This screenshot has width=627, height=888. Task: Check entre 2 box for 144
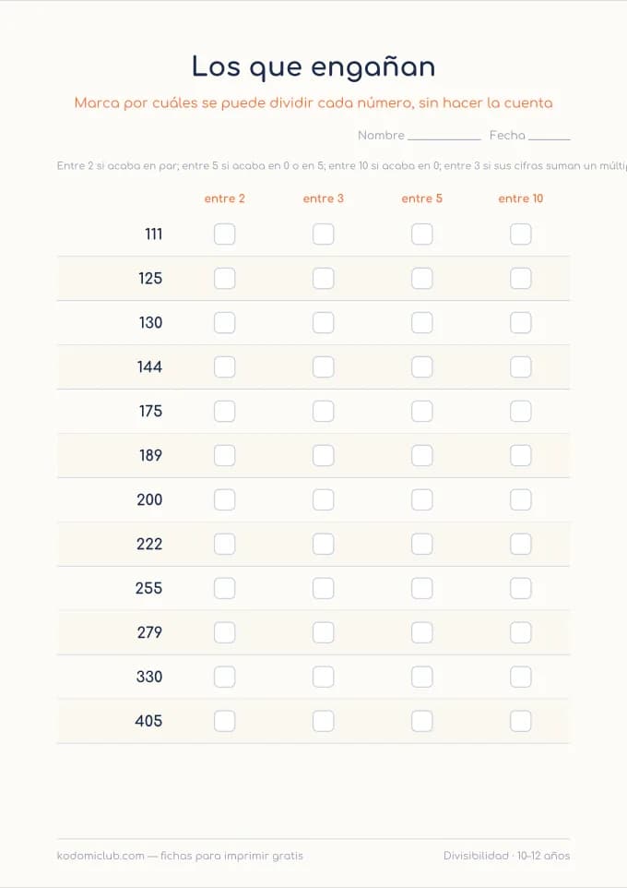[x=225, y=367]
